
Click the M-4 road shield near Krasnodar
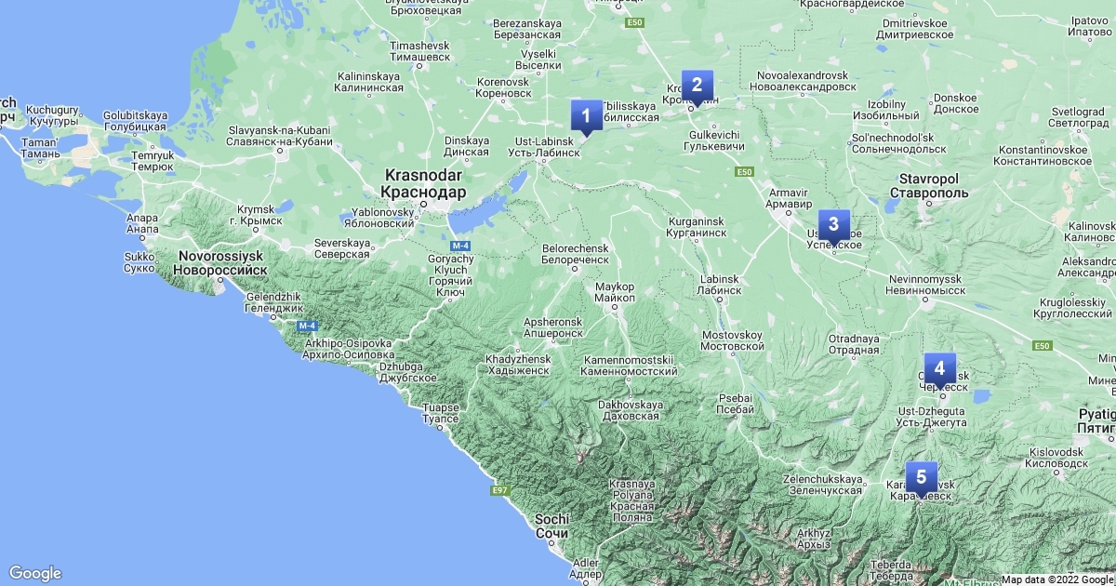click(x=473, y=245)
